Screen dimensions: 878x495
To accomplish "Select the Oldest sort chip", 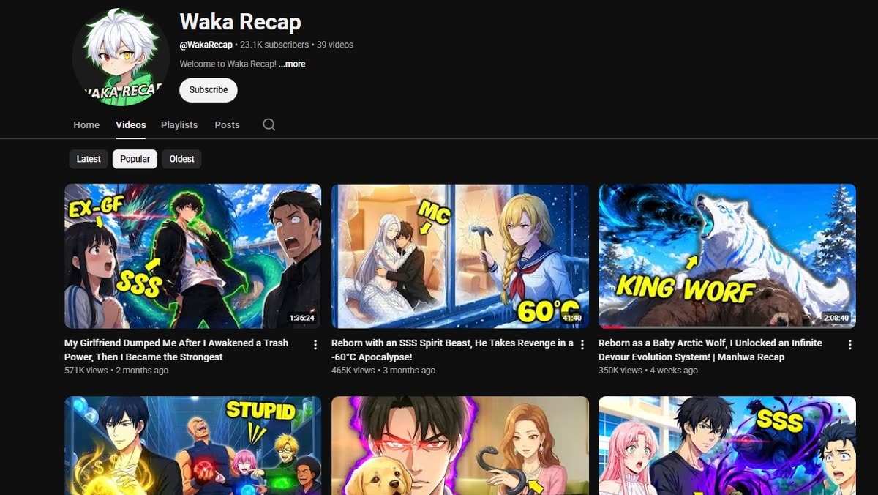I will tap(181, 159).
